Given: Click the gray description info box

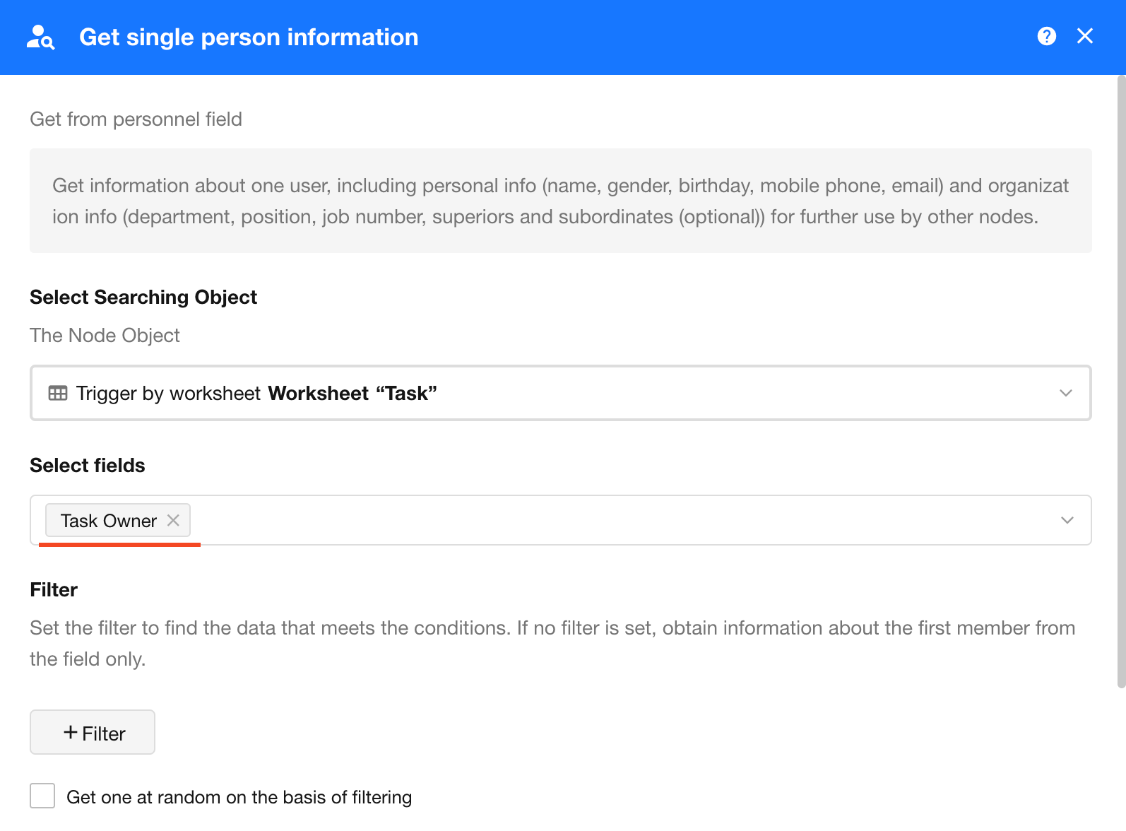Looking at the screenshot, I should 560,201.
